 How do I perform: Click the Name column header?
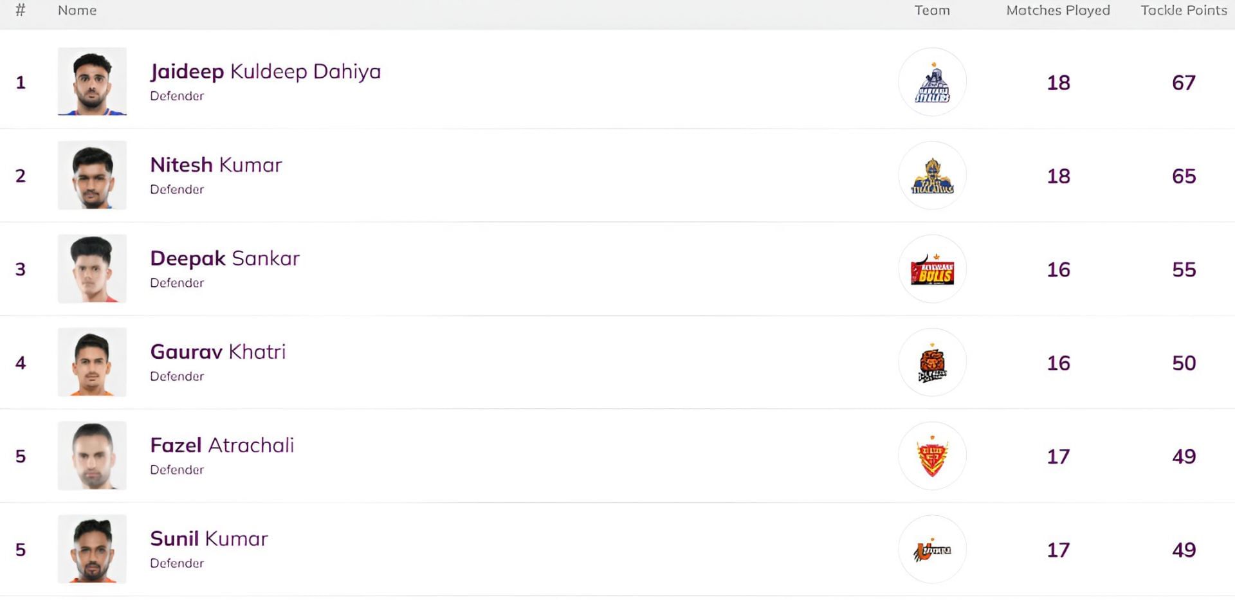point(77,10)
